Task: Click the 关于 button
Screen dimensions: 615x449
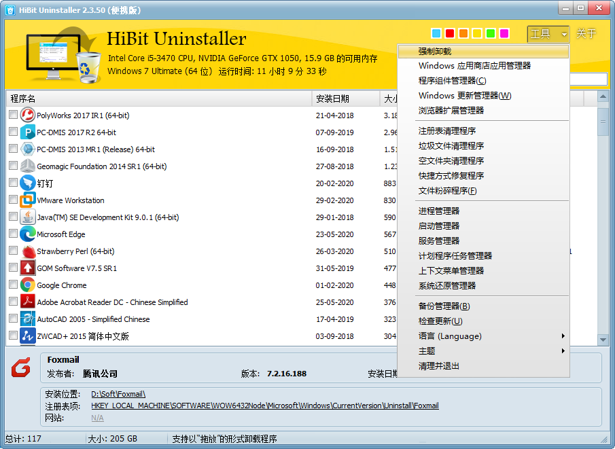Action: tap(586, 34)
